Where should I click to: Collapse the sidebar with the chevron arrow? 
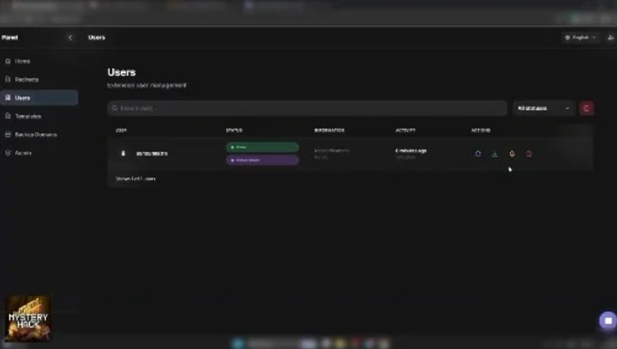[70, 38]
